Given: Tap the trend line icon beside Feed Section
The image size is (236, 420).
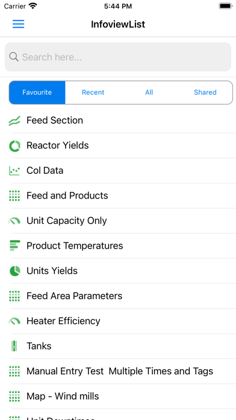Looking at the screenshot, I should click(x=14, y=121).
